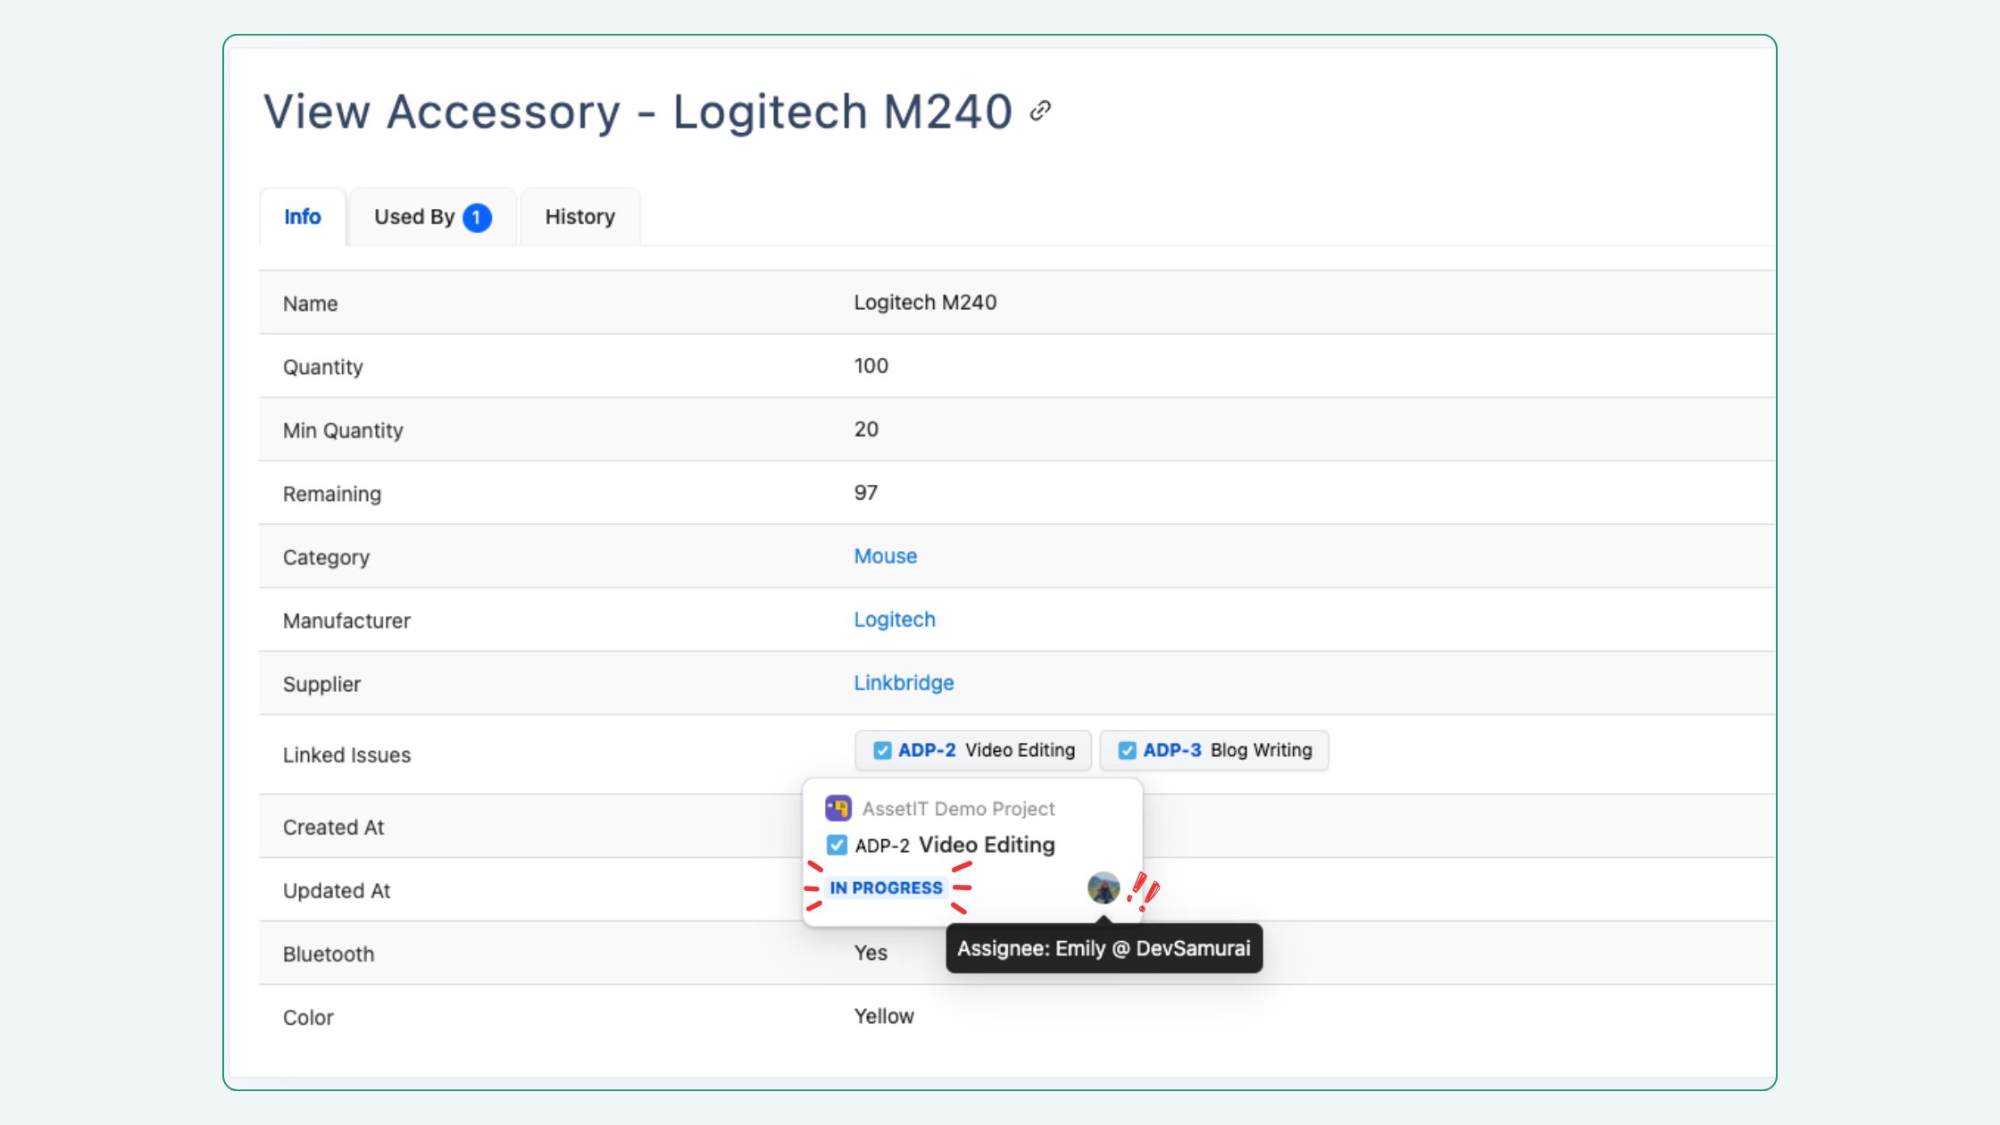Click the count badge on the Used By tab
The image size is (2000, 1125).
[x=476, y=215]
